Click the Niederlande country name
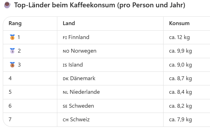This screenshot has height=130, width=210. 85,92
